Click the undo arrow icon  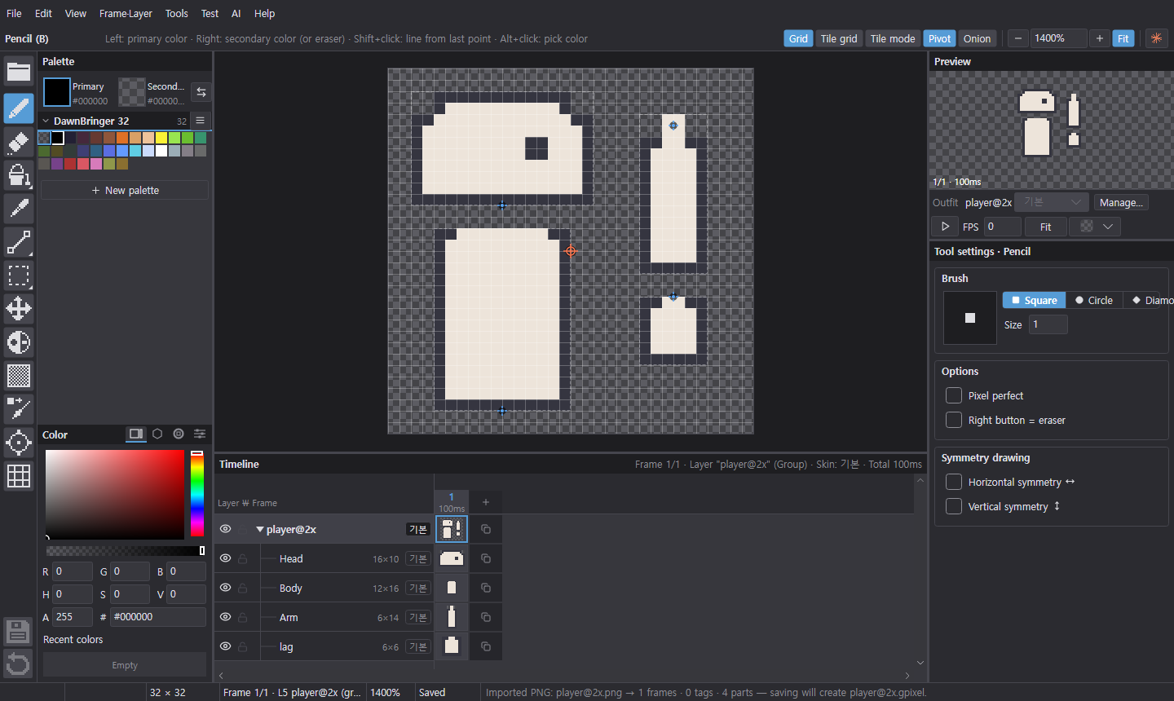coord(18,664)
